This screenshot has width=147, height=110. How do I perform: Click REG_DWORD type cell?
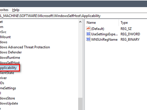(130, 34)
